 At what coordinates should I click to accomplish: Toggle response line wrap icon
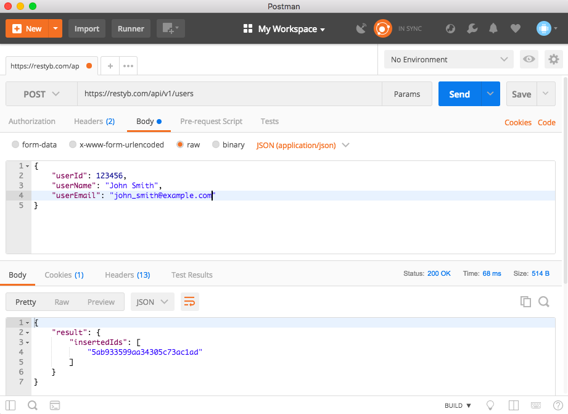click(189, 302)
